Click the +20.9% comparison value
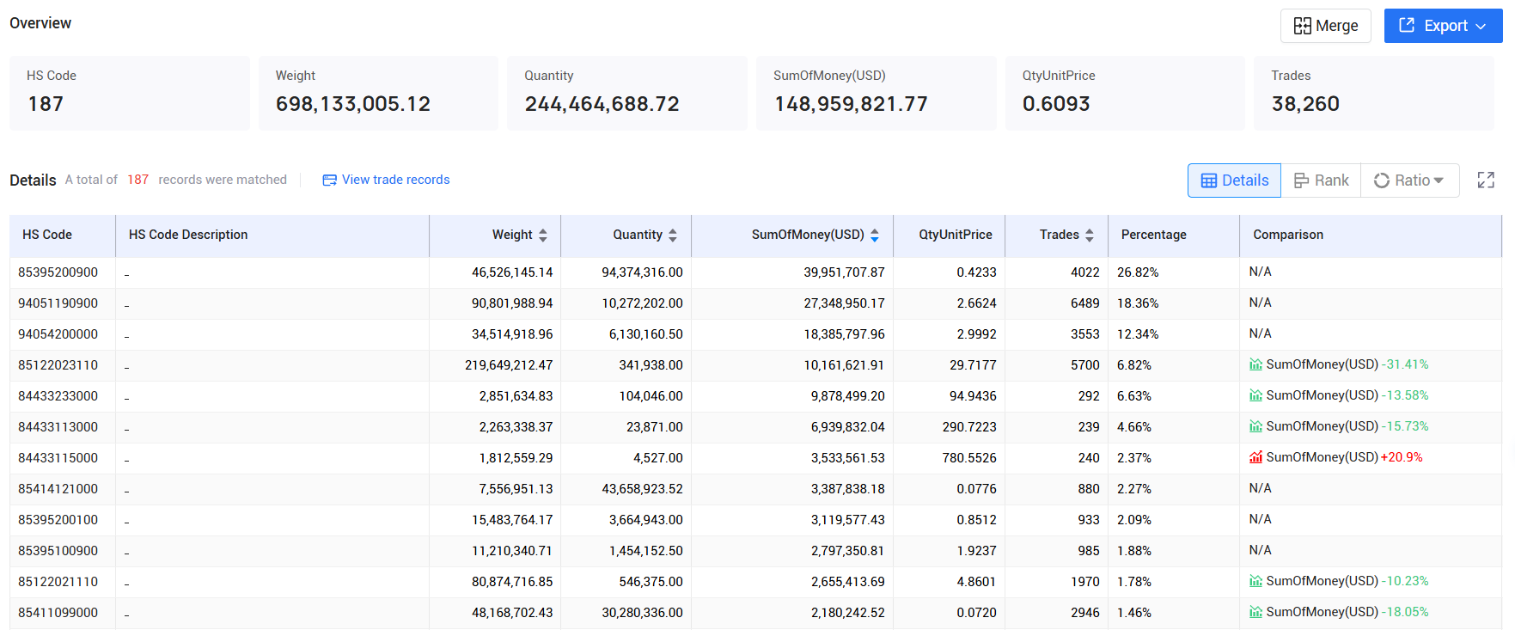 tap(1402, 457)
